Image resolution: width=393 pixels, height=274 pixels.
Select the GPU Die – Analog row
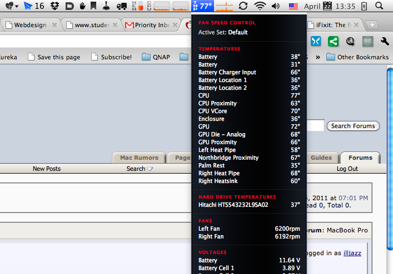coord(249,134)
